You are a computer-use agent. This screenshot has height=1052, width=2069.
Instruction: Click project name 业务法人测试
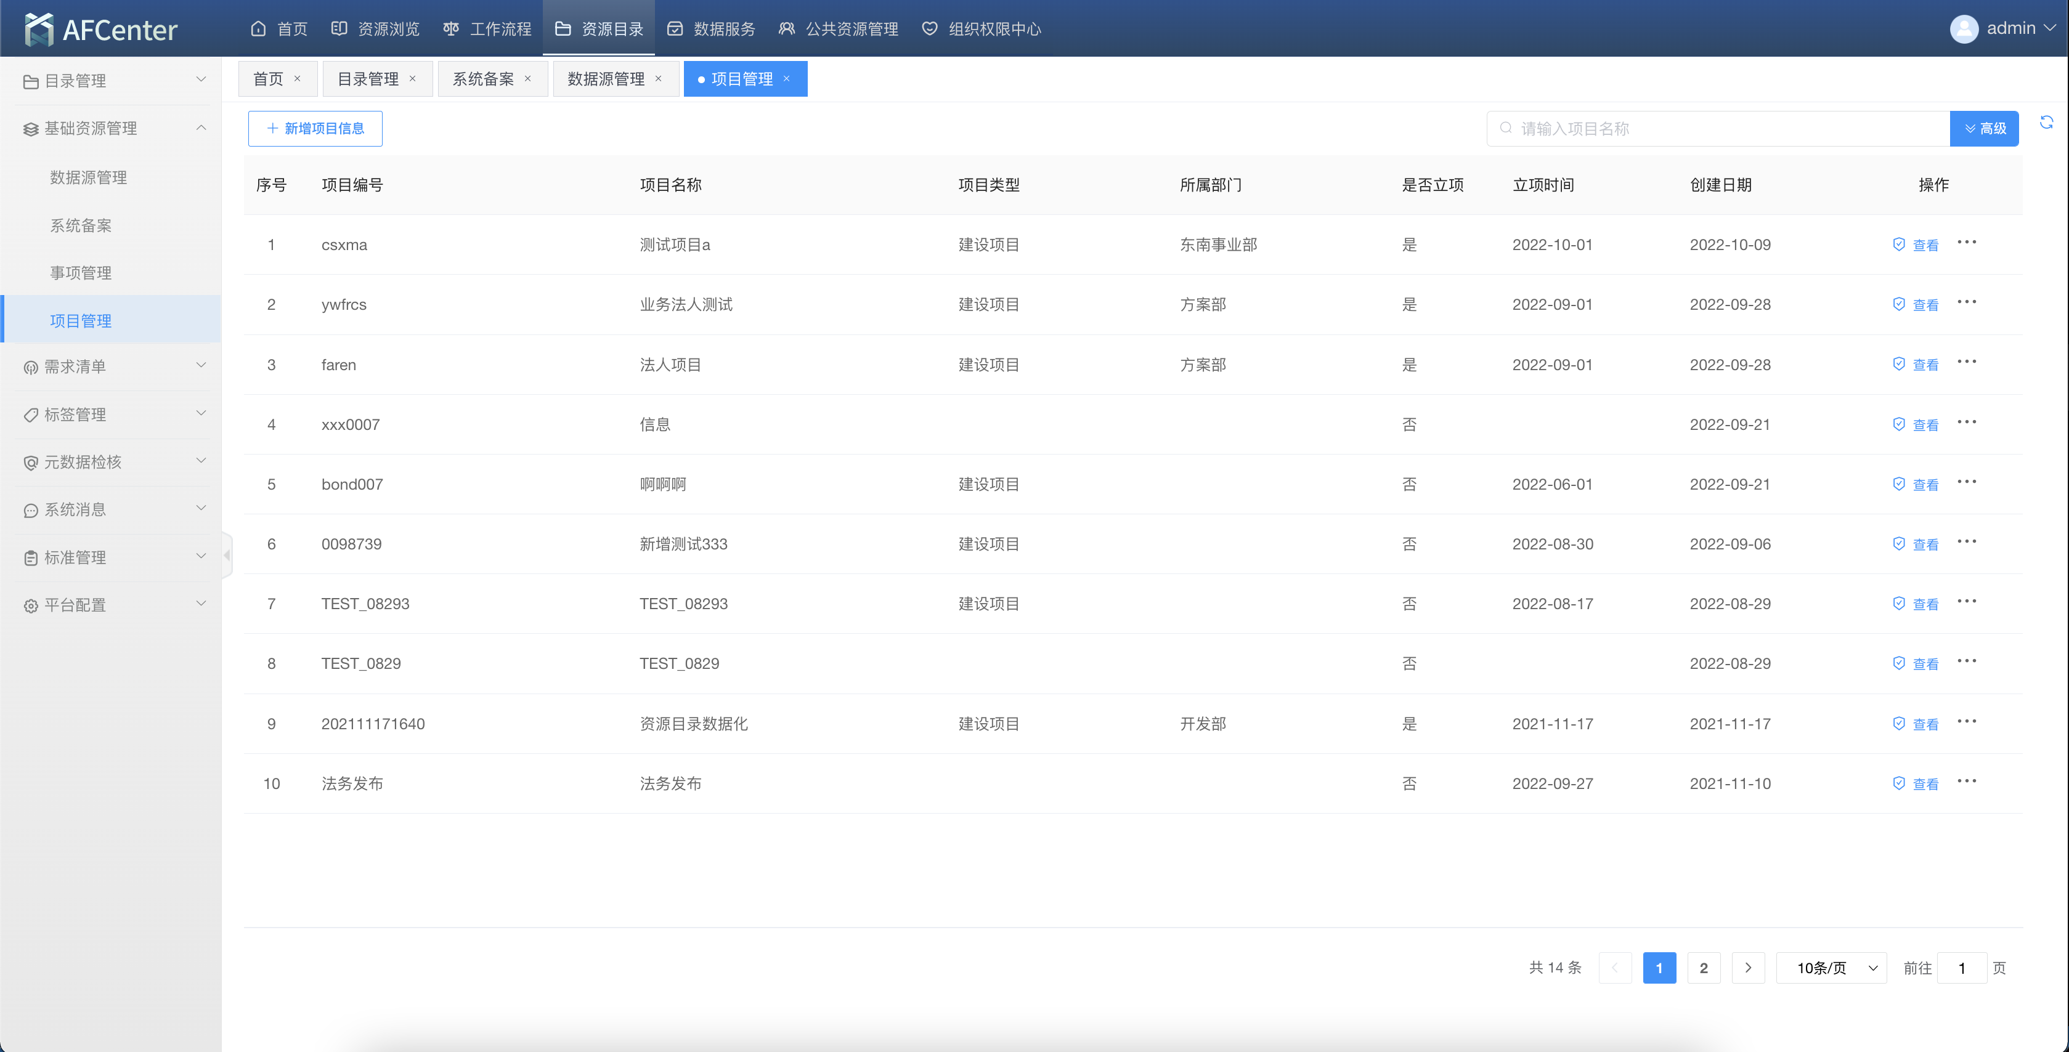click(x=686, y=304)
